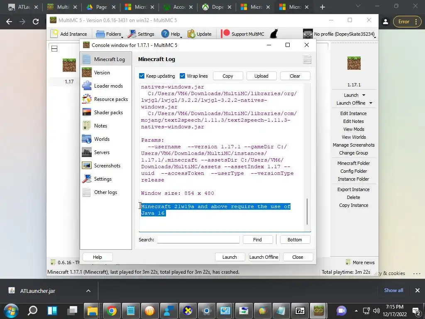Image resolution: width=425 pixels, height=319 pixels.
Task: Click View Mods in right panel
Action: click(354, 129)
